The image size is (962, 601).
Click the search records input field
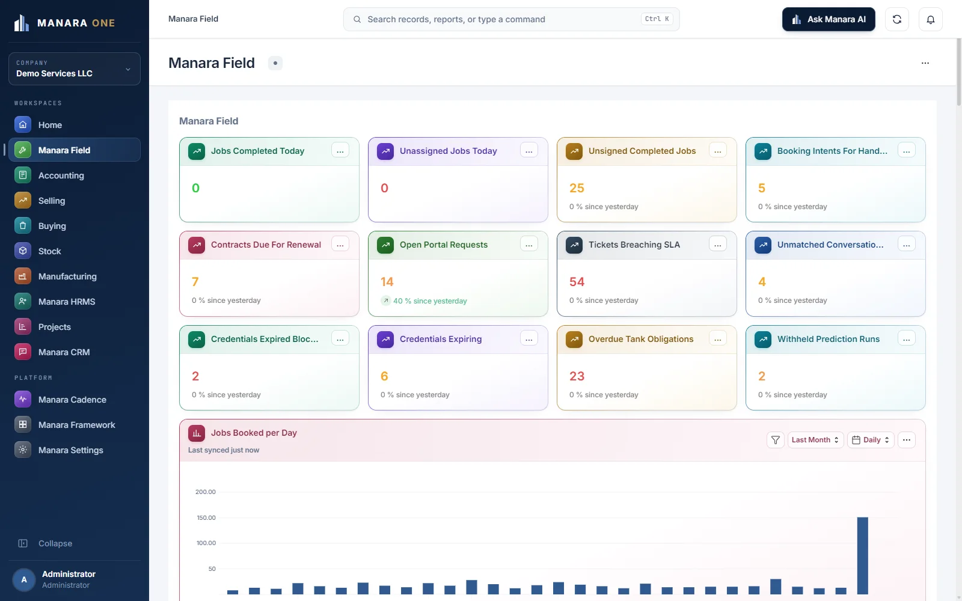point(511,19)
